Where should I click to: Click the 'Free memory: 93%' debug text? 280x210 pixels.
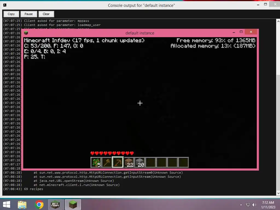[x=216, y=40]
